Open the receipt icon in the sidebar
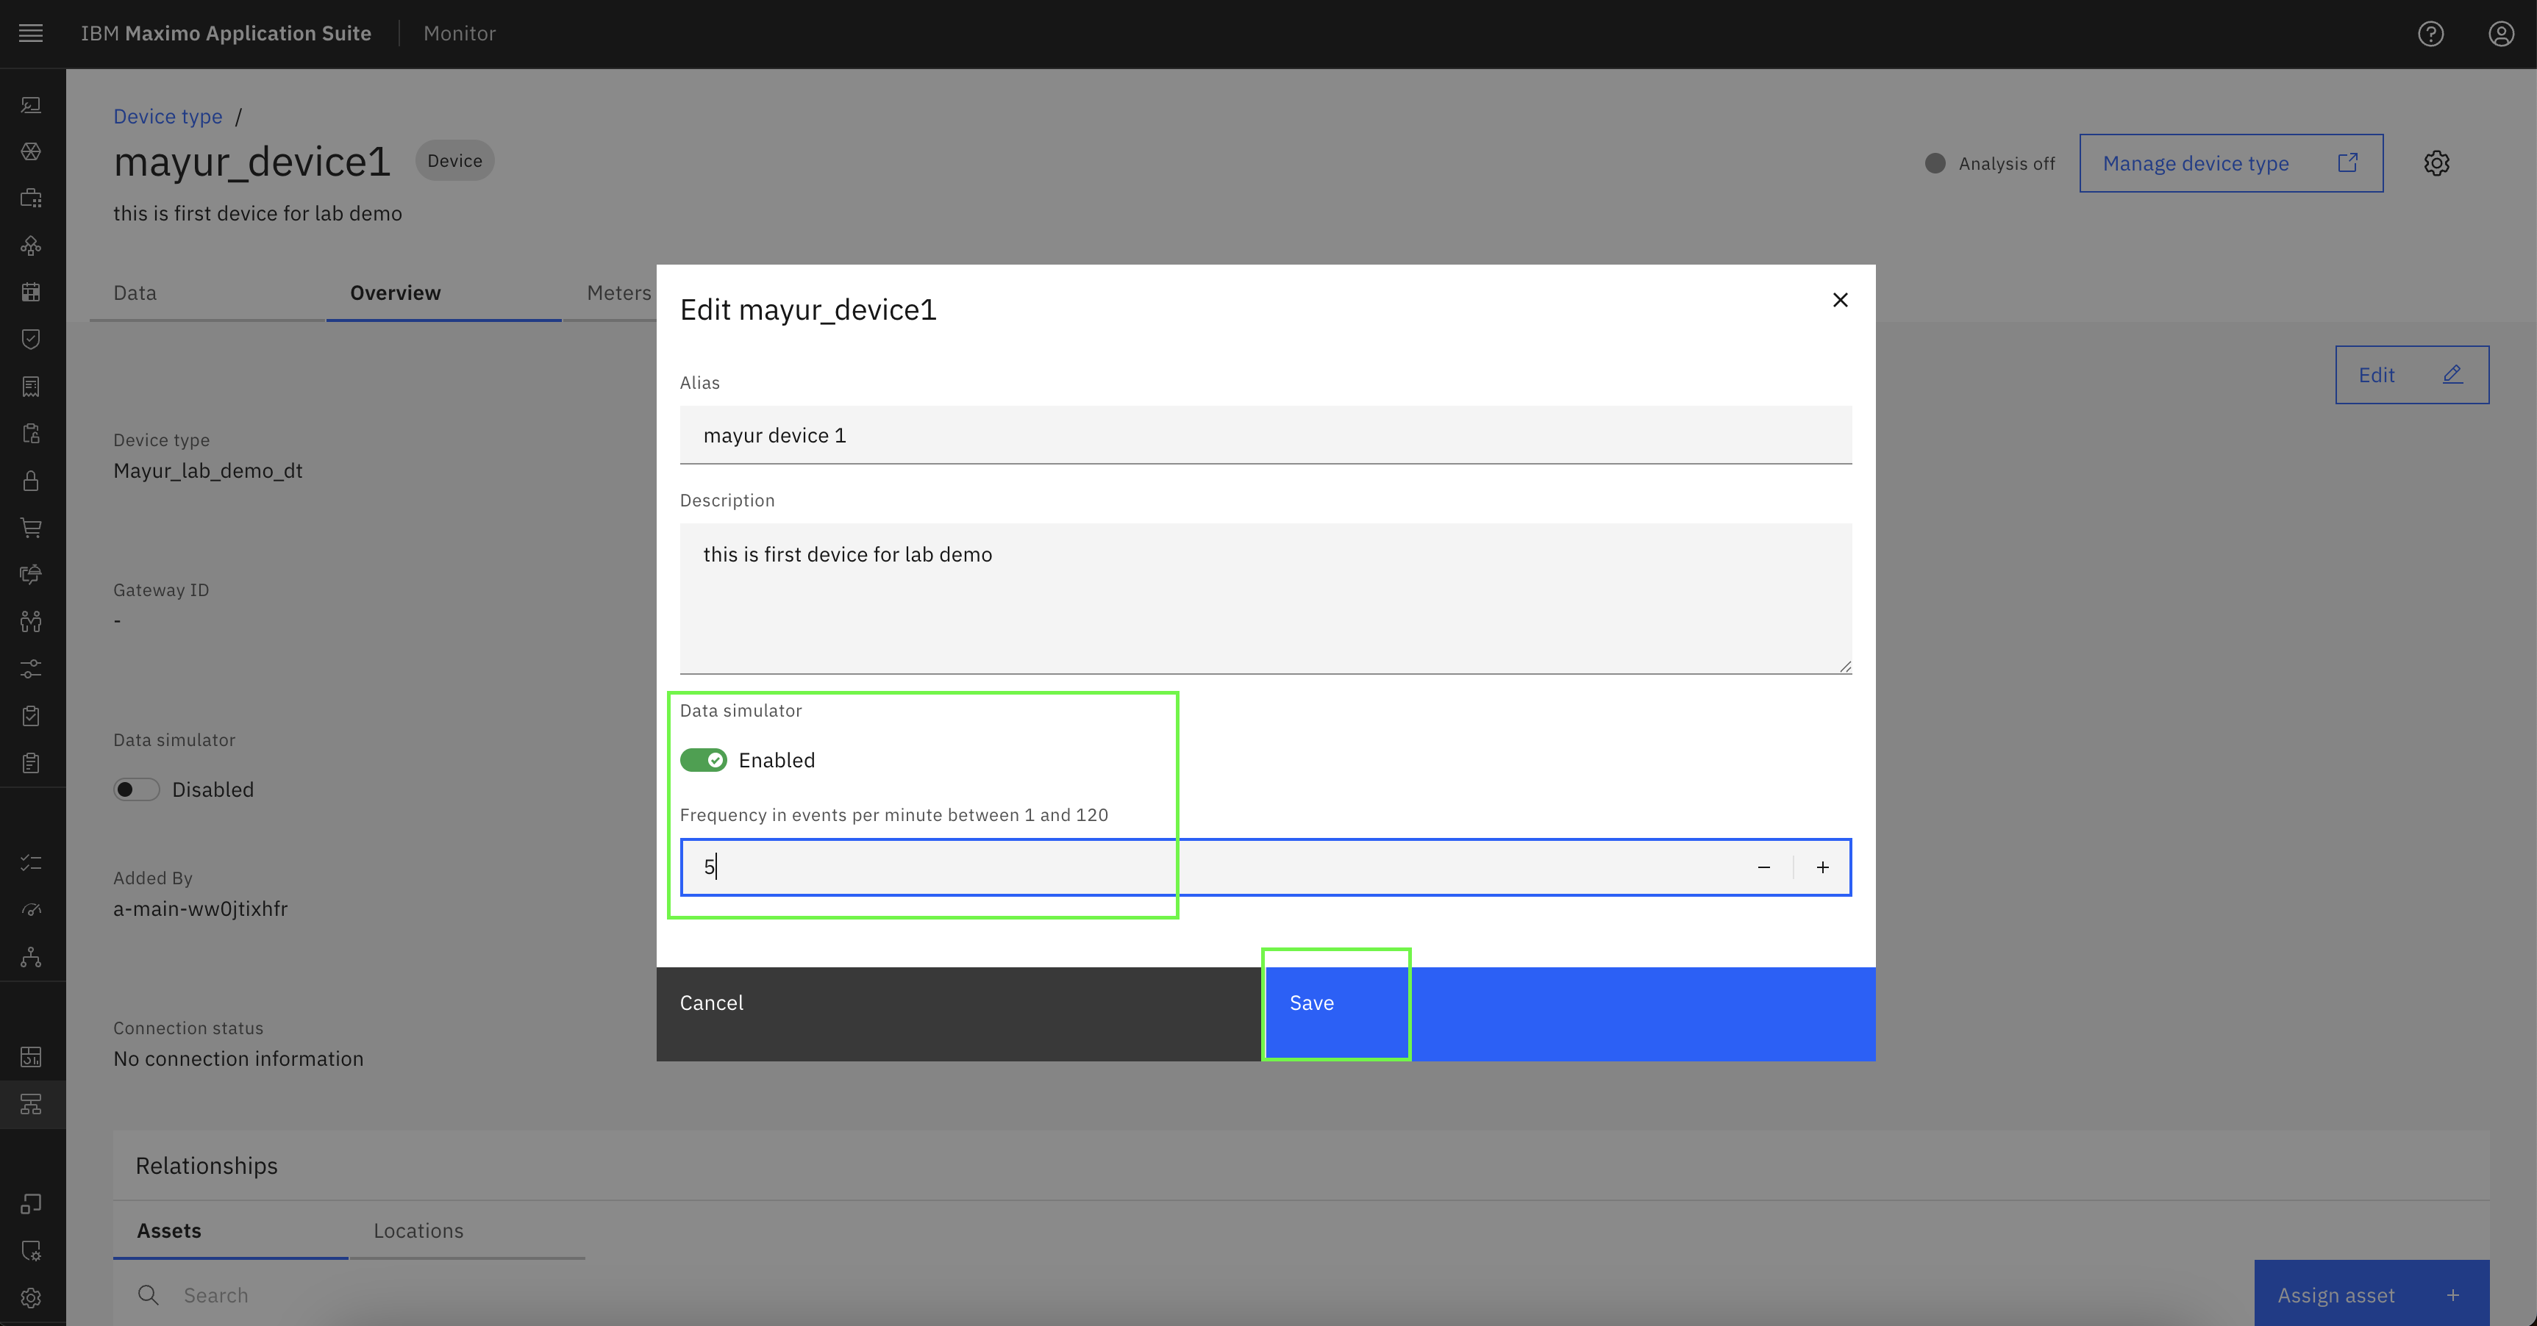2537x1326 pixels. tap(32, 387)
